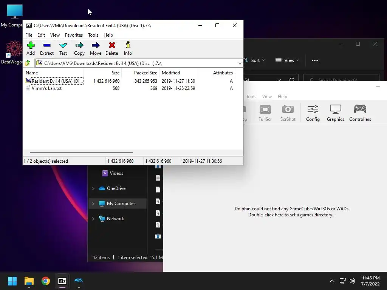Open 7-Zip Tools menu
This screenshot has width=387, height=290.
93,35
